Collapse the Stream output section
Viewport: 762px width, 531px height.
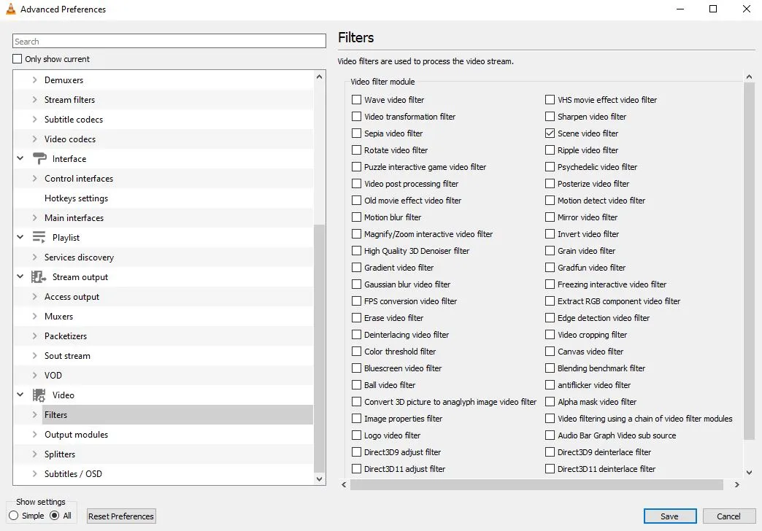(x=20, y=276)
